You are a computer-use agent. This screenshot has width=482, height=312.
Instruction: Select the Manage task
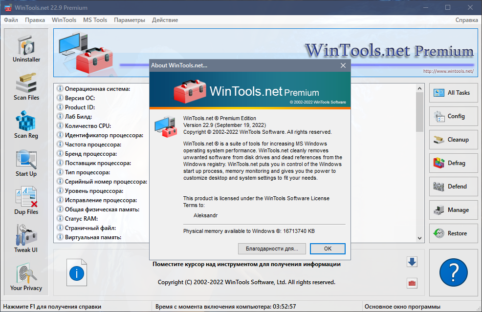454,210
